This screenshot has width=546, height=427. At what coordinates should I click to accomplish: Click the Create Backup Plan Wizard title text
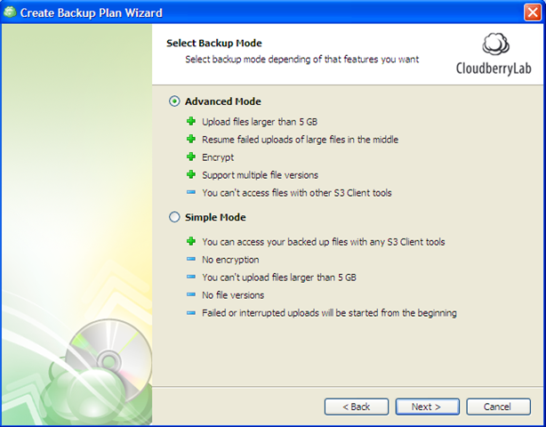[x=92, y=12]
